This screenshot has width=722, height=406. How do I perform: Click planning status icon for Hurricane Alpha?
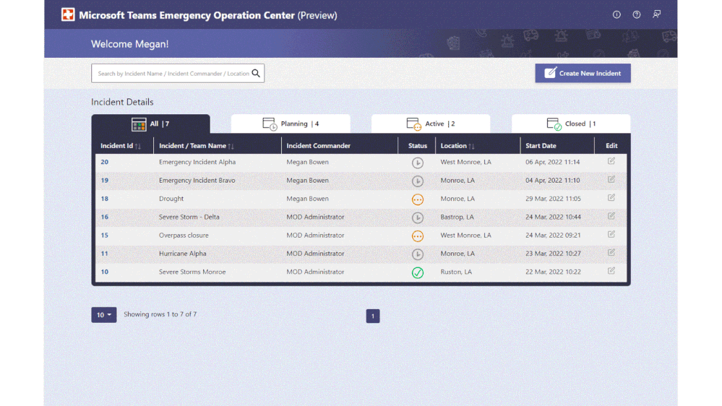tap(417, 254)
